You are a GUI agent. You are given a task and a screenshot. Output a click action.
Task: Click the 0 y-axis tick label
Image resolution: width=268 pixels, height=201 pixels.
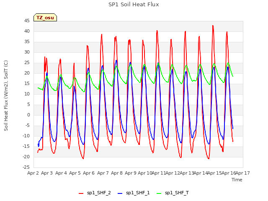pos(28,115)
